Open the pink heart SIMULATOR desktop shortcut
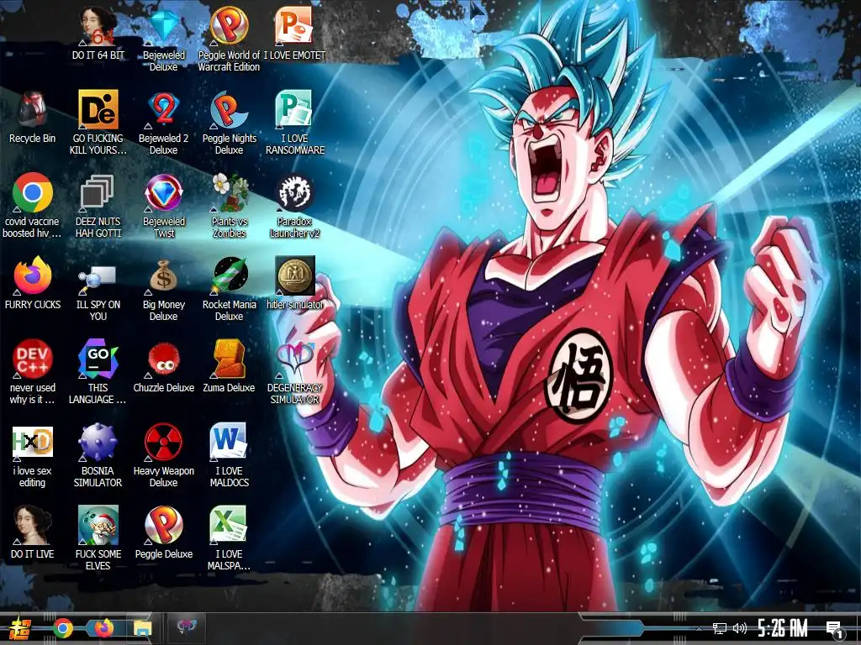861x645 pixels. tap(295, 371)
